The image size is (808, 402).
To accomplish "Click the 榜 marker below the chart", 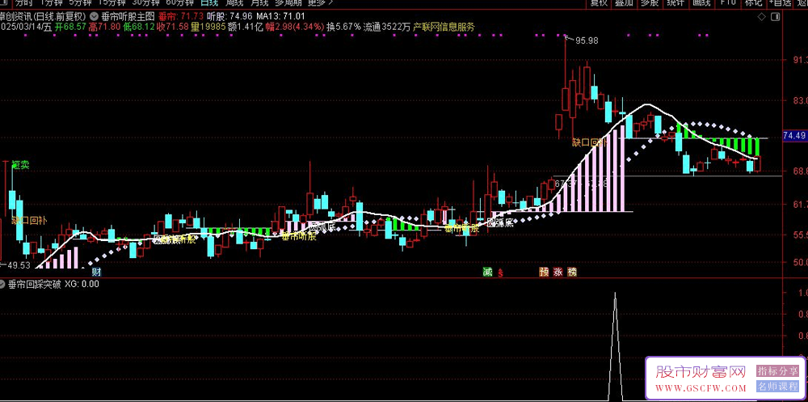I will pos(572,272).
